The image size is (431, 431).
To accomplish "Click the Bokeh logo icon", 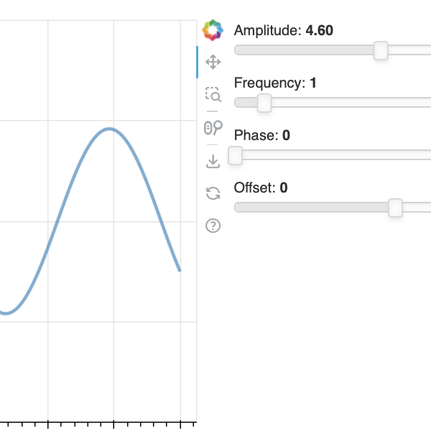I will [x=213, y=30].
